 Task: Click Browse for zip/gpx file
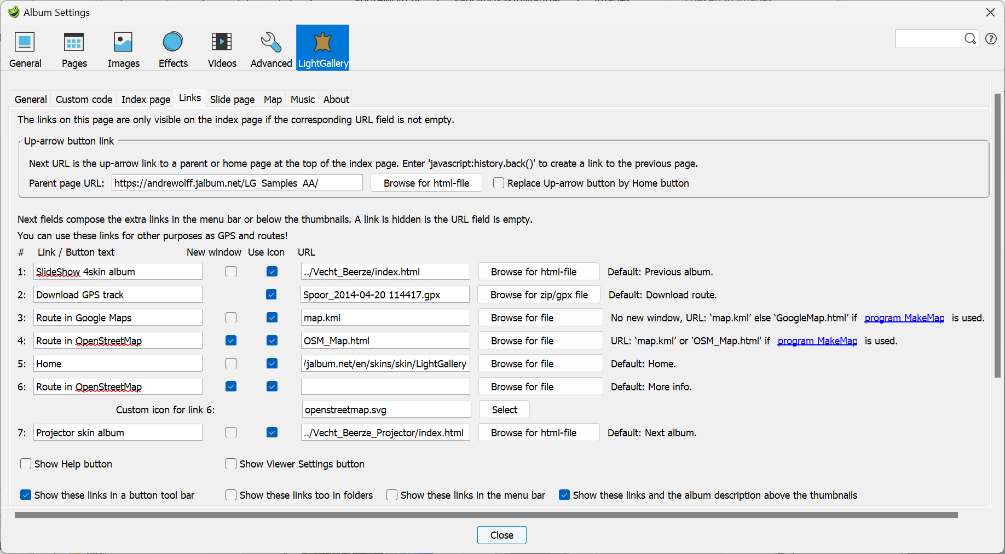click(539, 295)
